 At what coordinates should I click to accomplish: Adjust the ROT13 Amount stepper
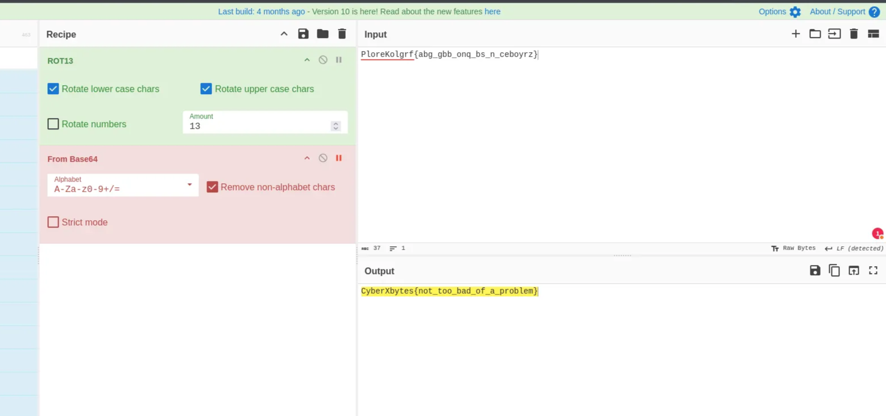coord(336,126)
